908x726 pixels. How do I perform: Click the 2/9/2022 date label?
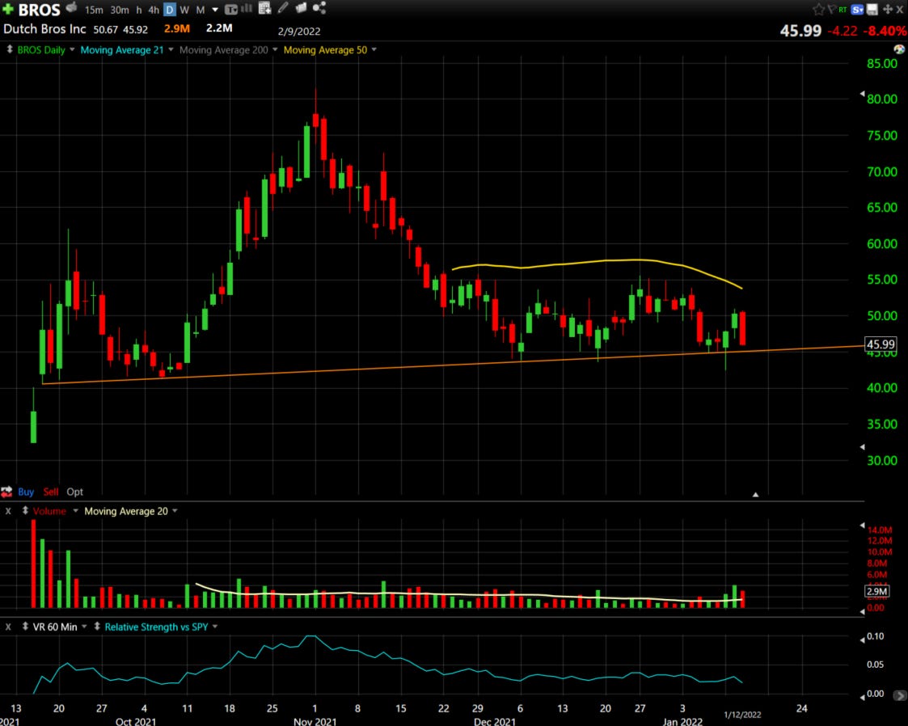299,32
